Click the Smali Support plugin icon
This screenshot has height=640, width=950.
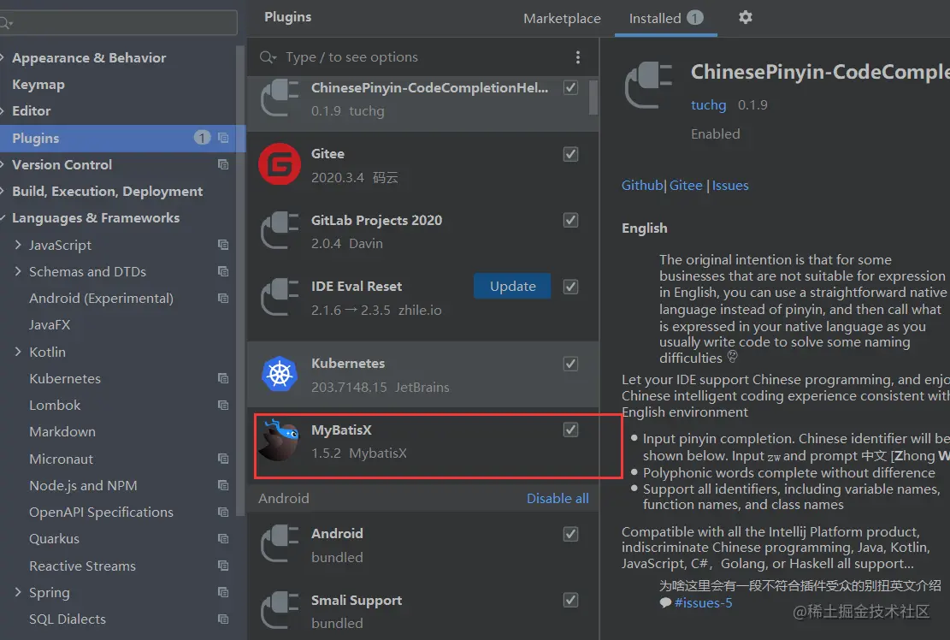(280, 610)
